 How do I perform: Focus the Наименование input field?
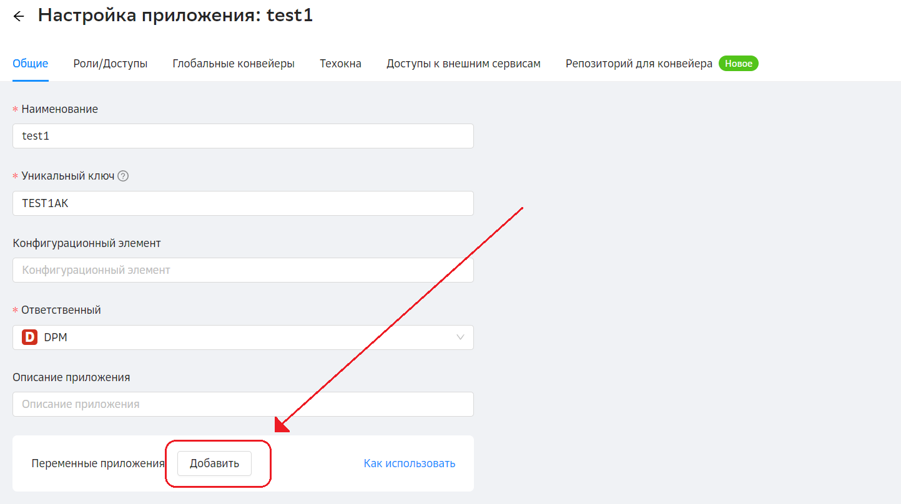(243, 136)
